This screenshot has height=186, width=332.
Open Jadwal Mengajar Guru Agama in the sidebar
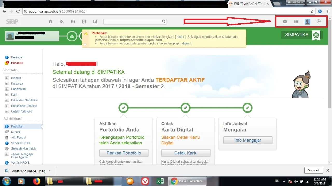(x=22, y=155)
